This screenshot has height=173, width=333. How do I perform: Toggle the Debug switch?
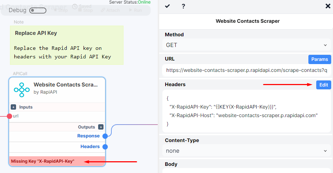click(38, 10)
